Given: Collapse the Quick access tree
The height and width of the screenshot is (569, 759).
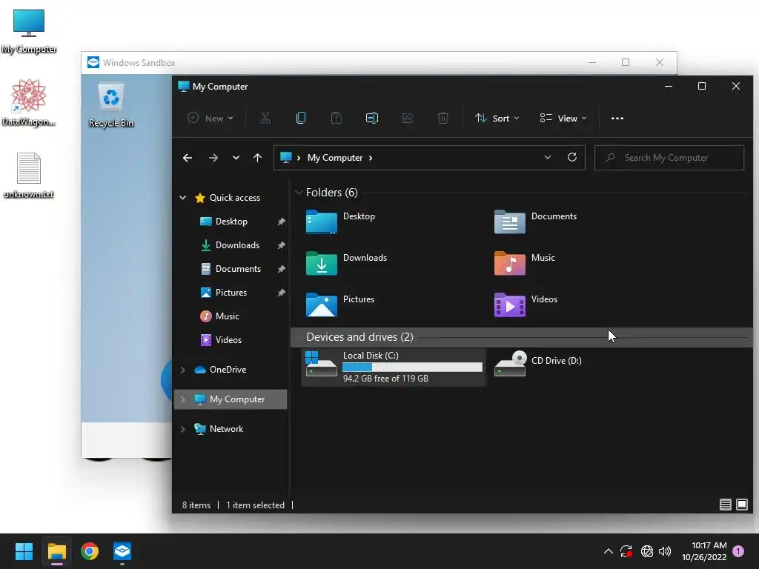Looking at the screenshot, I should pos(182,197).
